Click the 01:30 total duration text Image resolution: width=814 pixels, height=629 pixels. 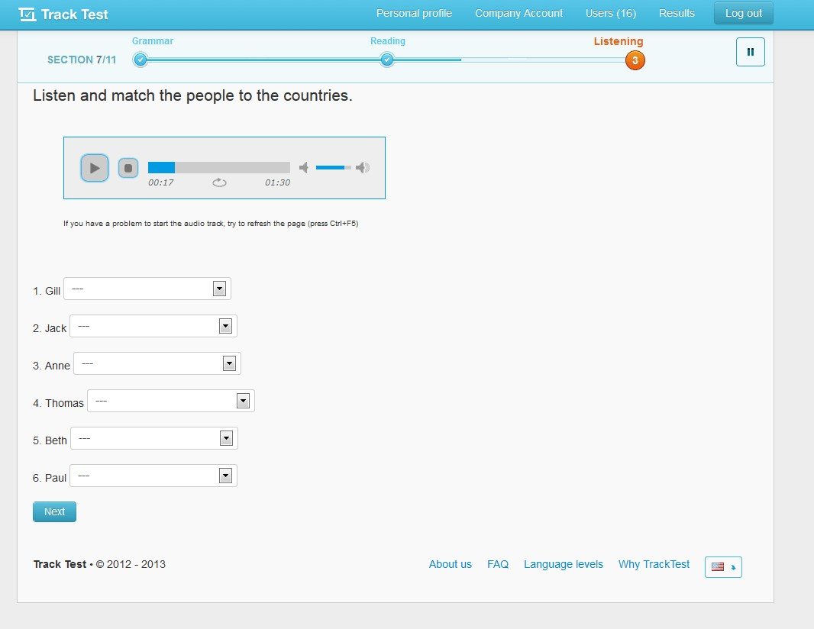click(x=278, y=182)
